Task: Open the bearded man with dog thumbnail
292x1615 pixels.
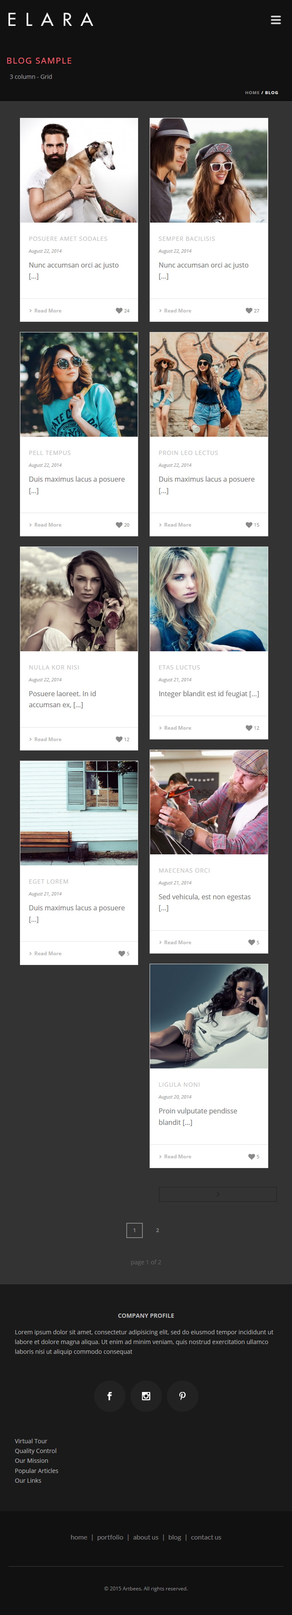Action: tap(79, 170)
